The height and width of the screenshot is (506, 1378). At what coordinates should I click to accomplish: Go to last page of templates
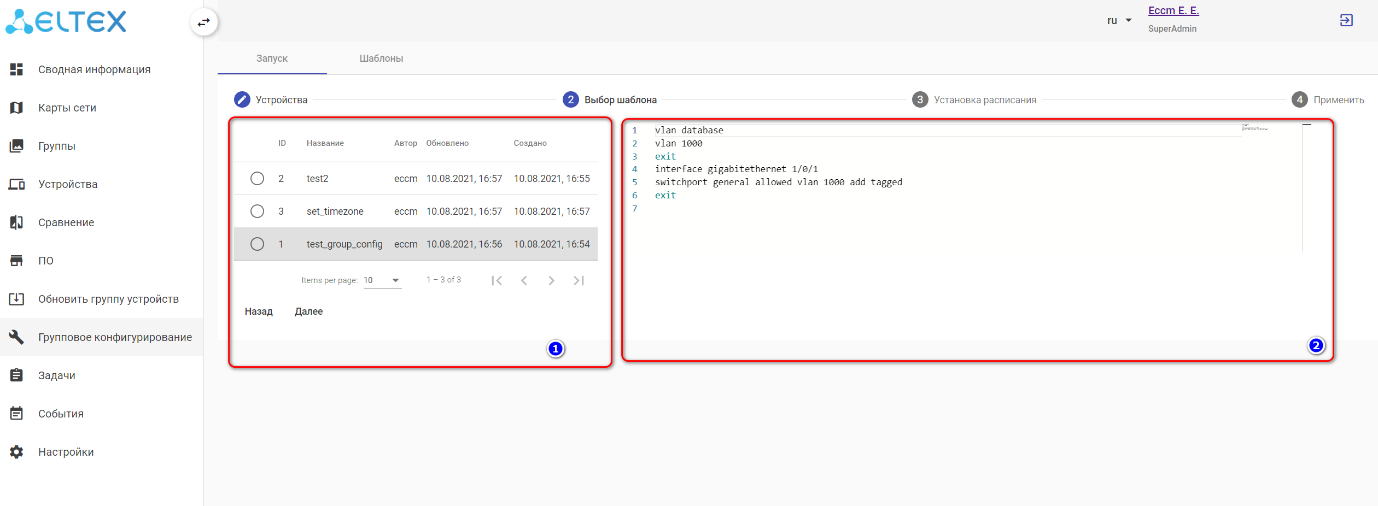pyautogui.click(x=579, y=280)
